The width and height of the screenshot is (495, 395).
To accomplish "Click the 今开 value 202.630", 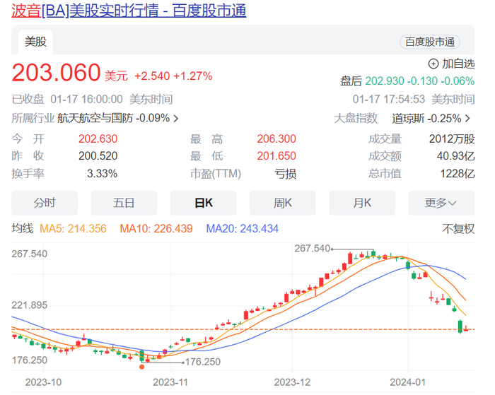I will 98,139.
